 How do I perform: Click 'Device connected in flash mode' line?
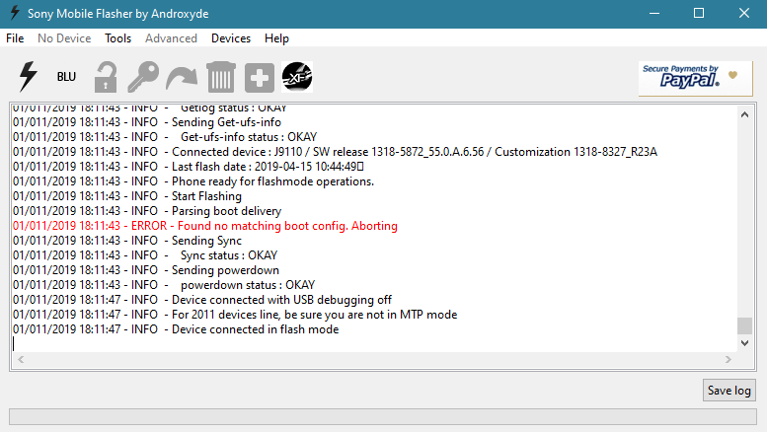[x=176, y=329]
